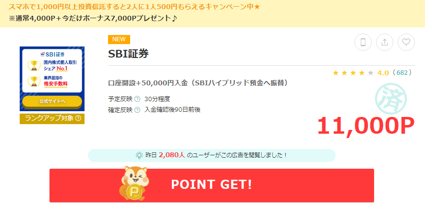The height and width of the screenshot is (208, 425).
Task: Click help icon next to 確定反映
Action: pos(137,110)
